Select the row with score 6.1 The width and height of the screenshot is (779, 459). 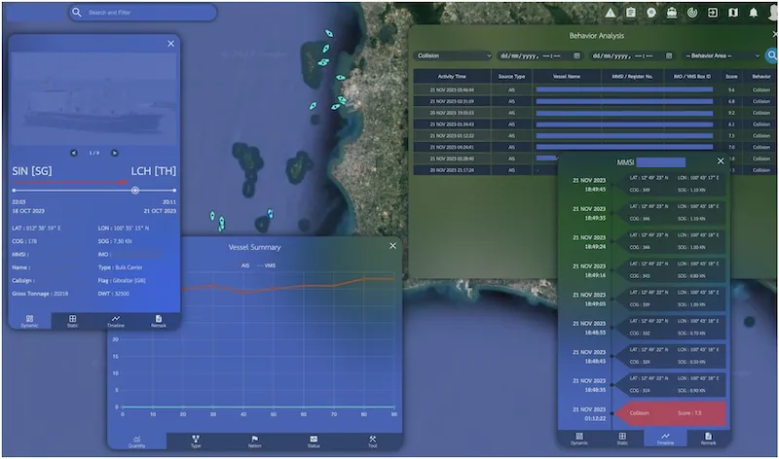[593, 124]
